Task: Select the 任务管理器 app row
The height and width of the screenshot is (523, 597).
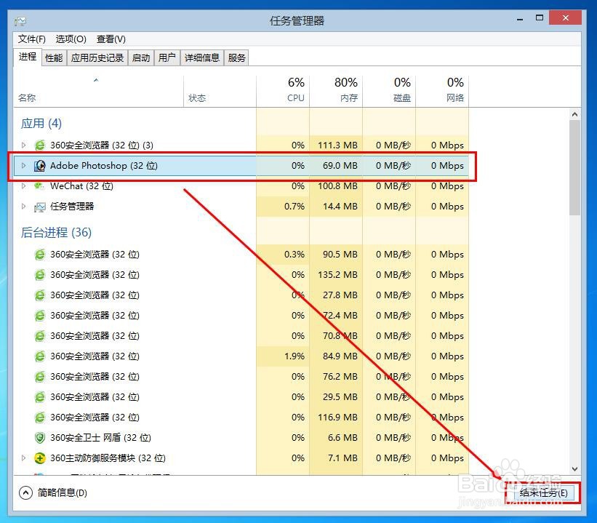Action: (241, 207)
